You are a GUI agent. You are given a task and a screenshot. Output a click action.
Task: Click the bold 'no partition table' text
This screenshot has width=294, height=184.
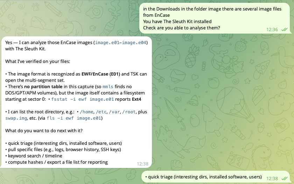tap(43, 86)
